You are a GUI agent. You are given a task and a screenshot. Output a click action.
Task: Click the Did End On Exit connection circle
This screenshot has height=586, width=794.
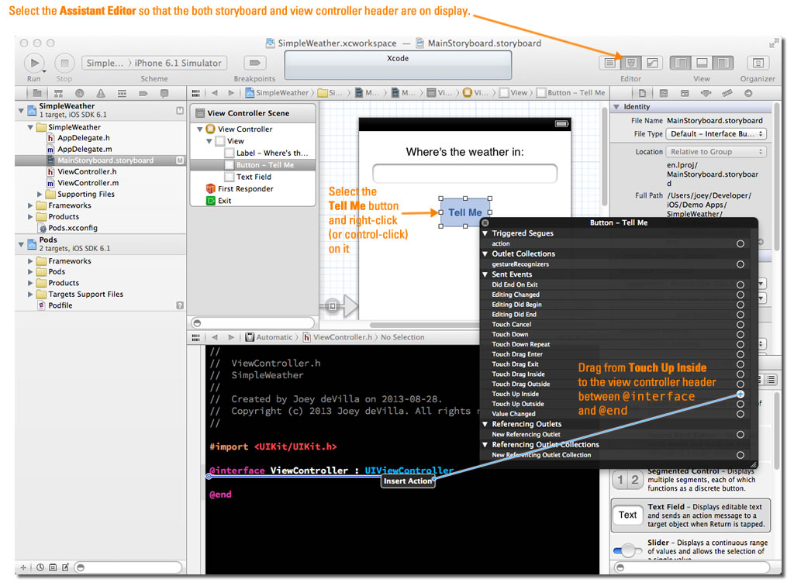[740, 285]
